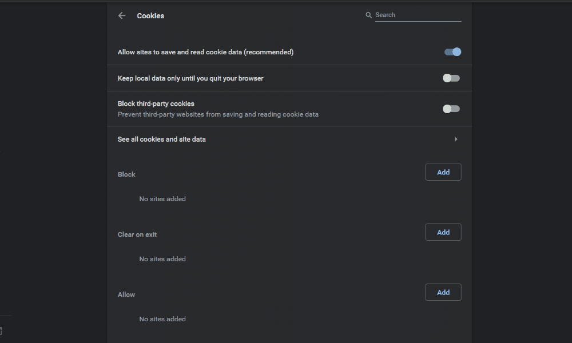Expand arrow for all cookies and site data

click(456, 139)
